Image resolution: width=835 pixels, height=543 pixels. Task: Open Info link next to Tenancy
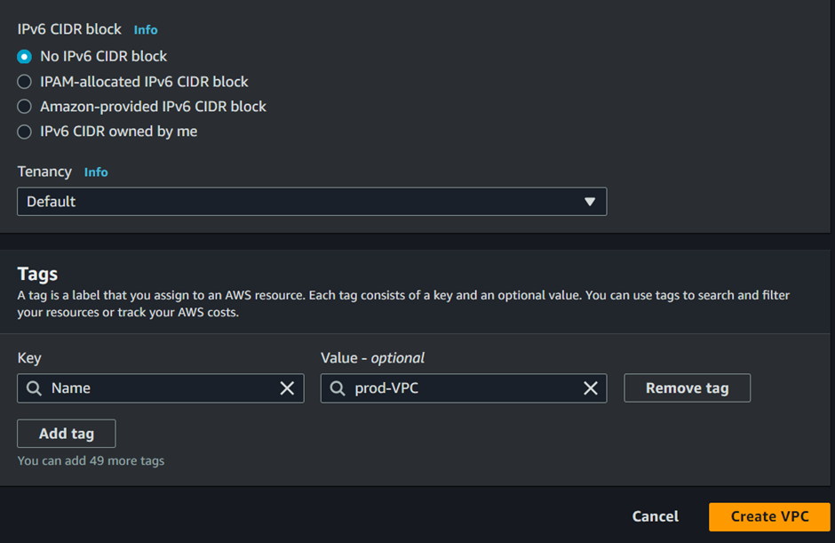tap(96, 172)
